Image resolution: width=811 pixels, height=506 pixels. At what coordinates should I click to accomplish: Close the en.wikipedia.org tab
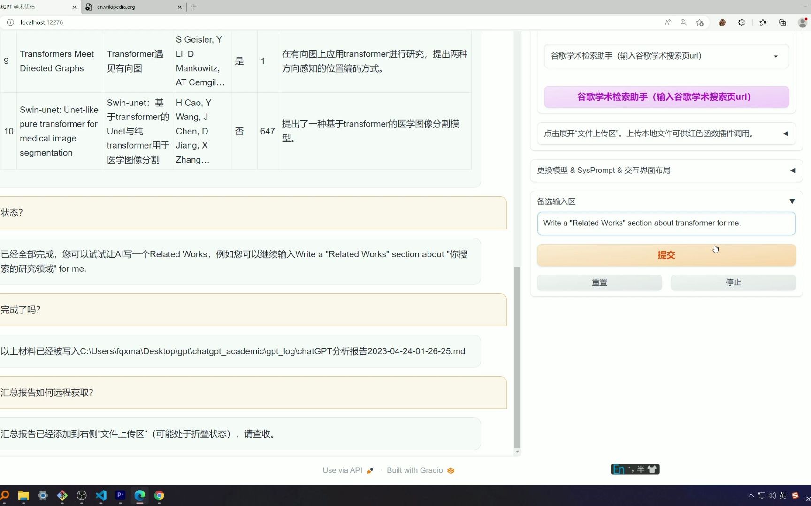(179, 7)
